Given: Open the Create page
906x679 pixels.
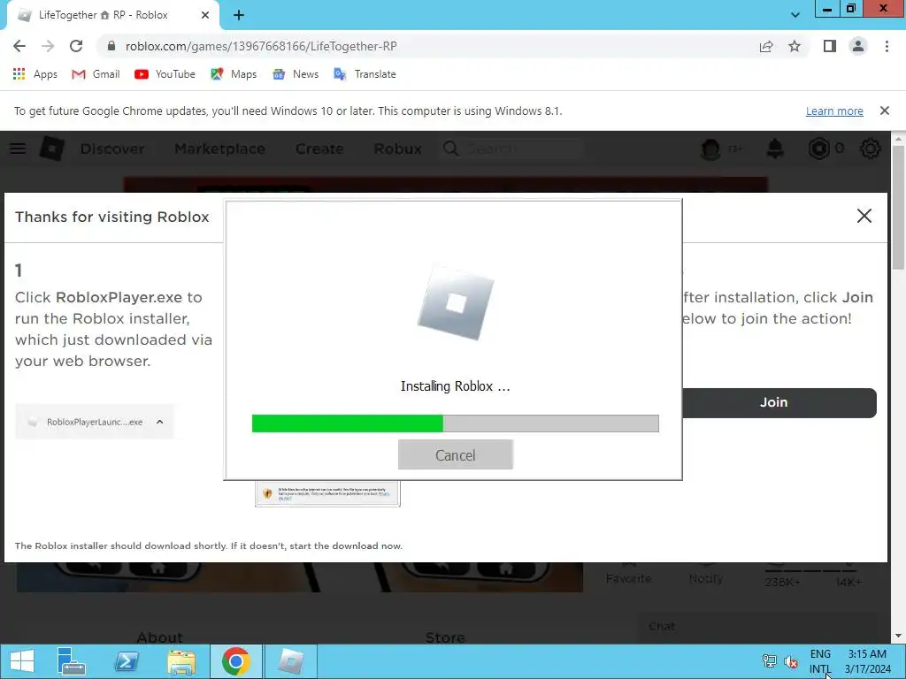Looking at the screenshot, I should click(x=319, y=149).
